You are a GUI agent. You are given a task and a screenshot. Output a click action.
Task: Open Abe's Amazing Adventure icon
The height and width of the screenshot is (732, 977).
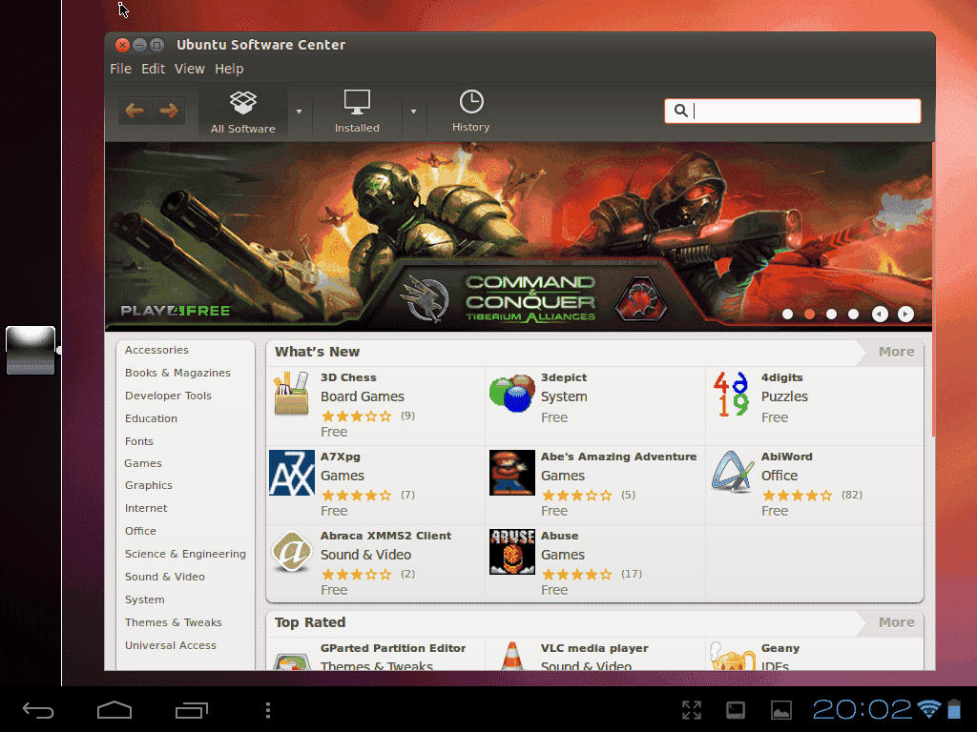pyautogui.click(x=512, y=473)
